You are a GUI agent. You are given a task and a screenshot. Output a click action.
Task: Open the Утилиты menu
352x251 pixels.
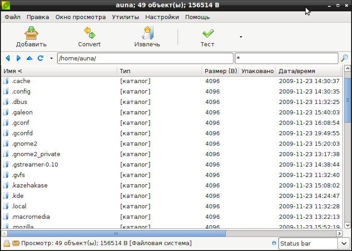coord(125,17)
